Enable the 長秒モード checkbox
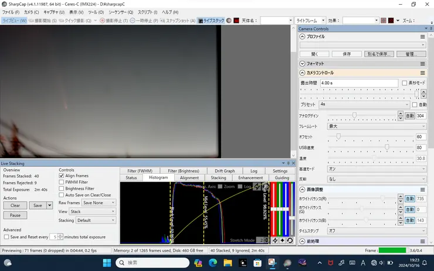This screenshot has width=434, height=271. pos(404,83)
